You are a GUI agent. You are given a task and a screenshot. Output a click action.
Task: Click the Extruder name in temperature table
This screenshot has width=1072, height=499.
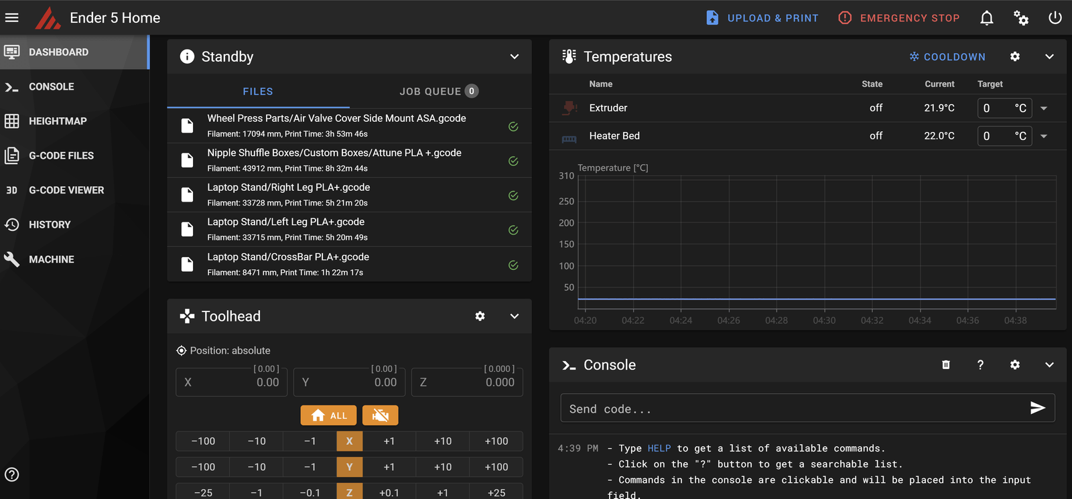[608, 108]
